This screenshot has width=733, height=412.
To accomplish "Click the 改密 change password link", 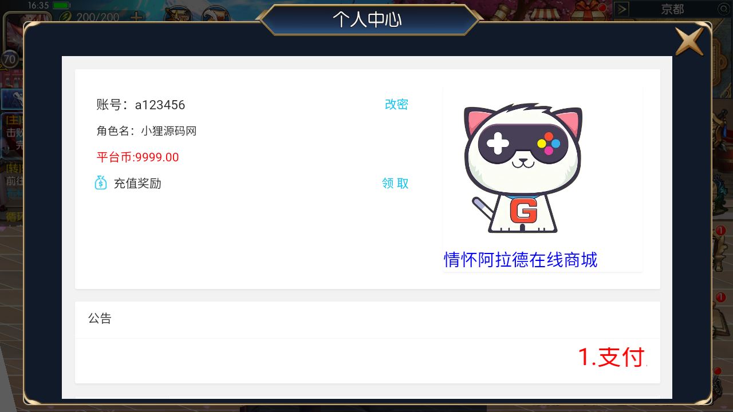I will click(x=396, y=104).
